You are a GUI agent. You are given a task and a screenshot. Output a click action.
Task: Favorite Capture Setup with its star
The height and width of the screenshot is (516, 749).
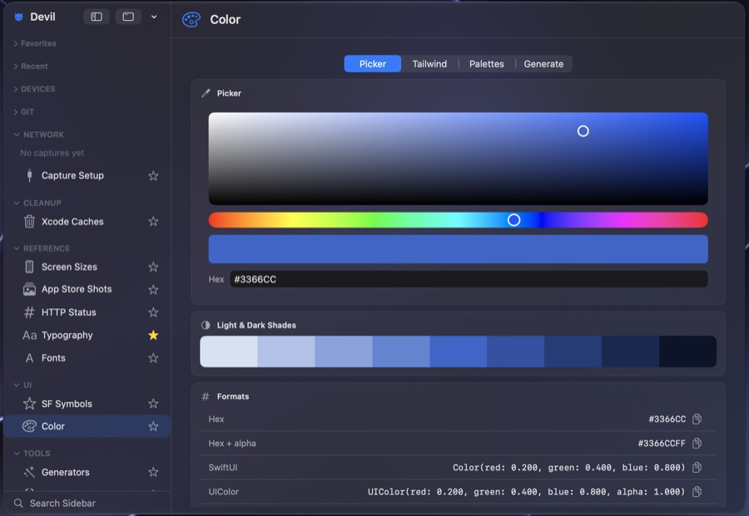click(x=153, y=176)
